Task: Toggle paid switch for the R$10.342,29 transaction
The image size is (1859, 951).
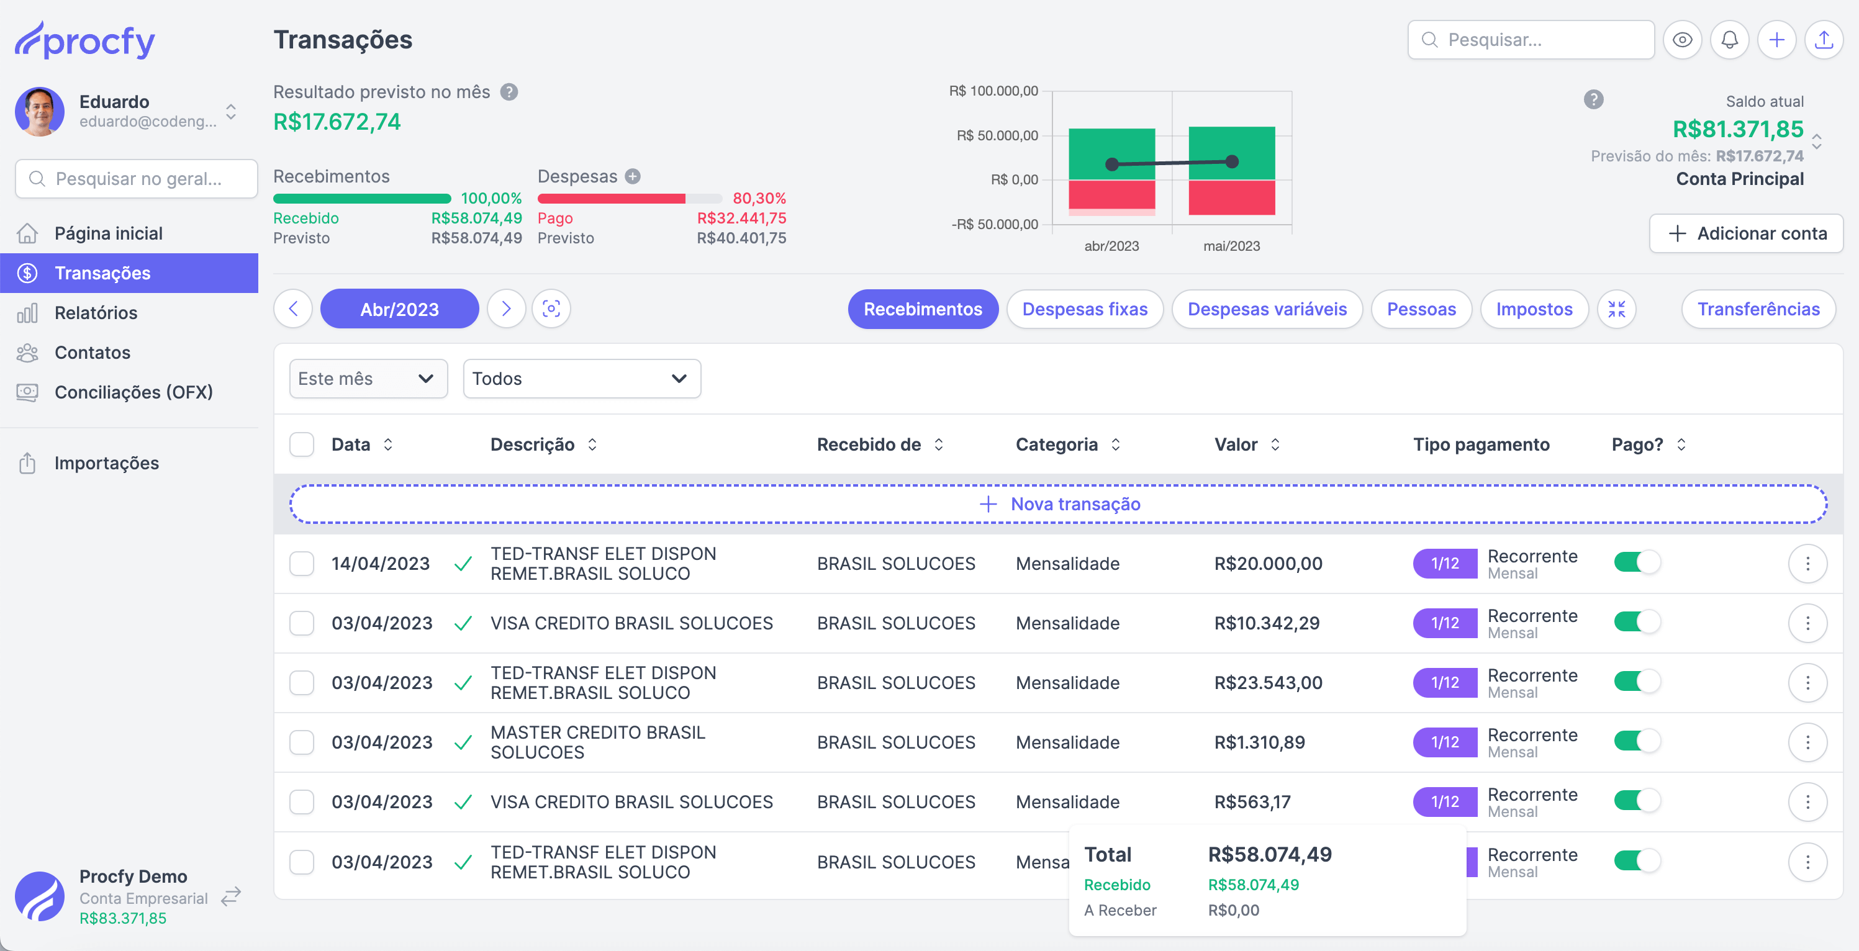Action: click(x=1637, y=622)
